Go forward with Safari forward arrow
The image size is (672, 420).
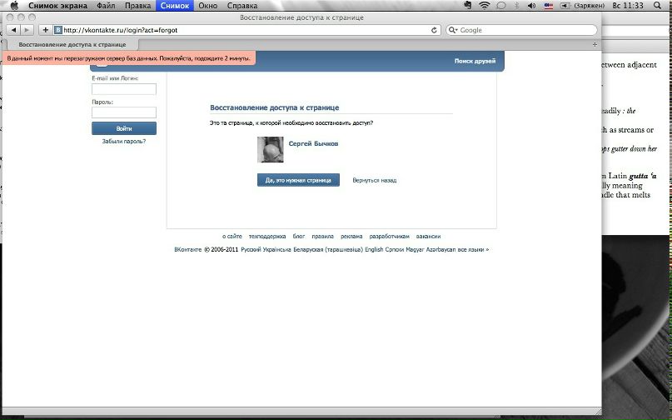[x=27, y=30]
